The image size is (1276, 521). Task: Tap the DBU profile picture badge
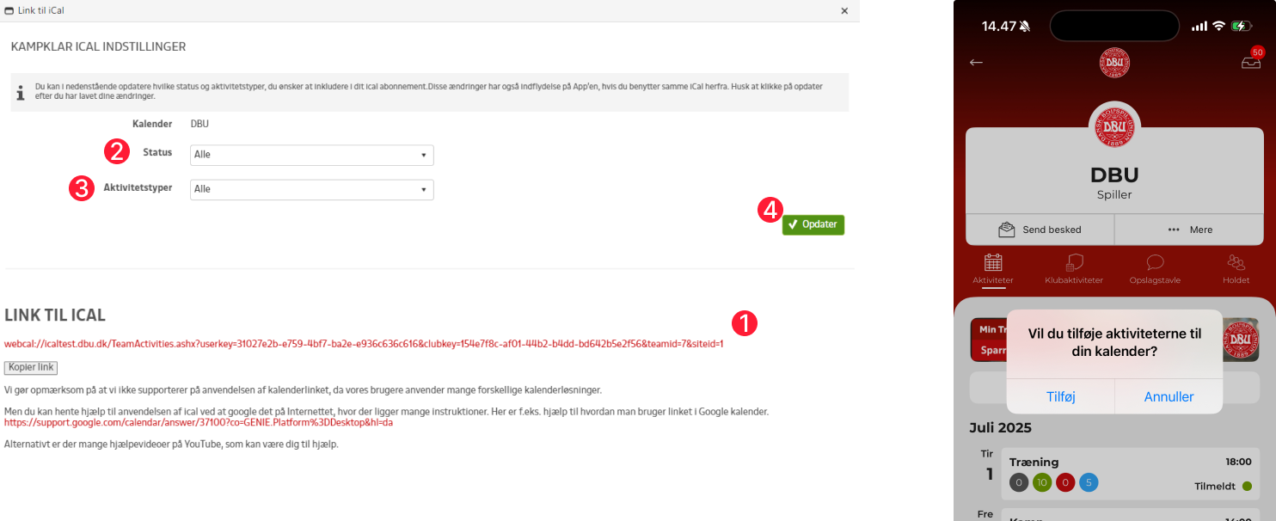click(1114, 127)
